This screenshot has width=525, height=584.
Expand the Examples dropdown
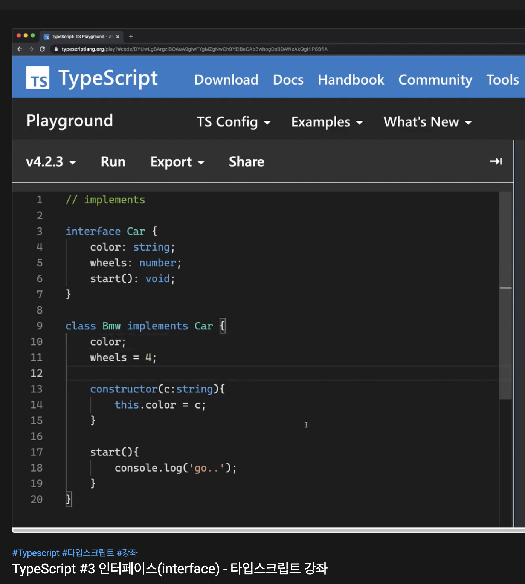coord(327,122)
